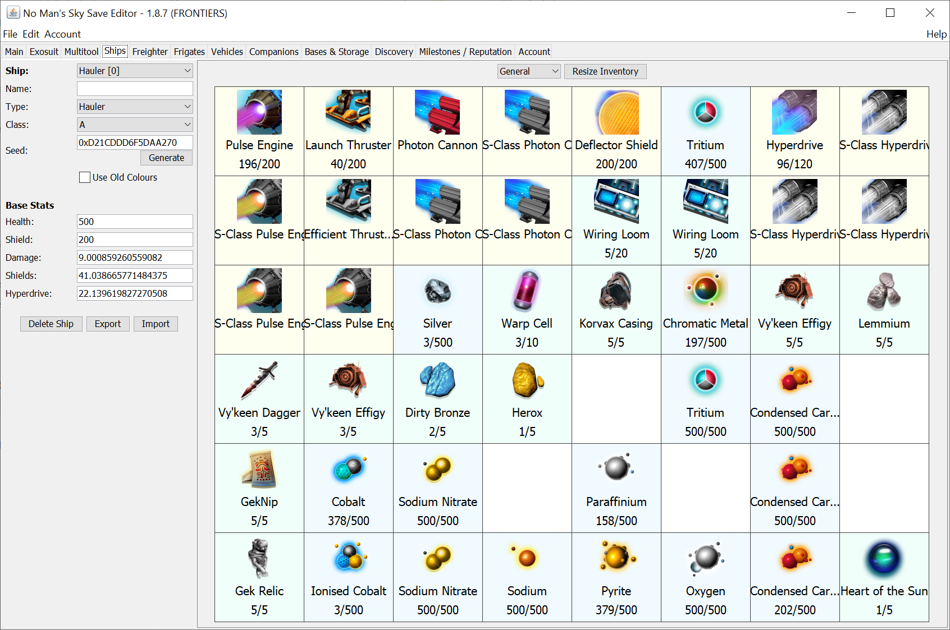Image resolution: width=950 pixels, height=630 pixels.
Task: Click the Vy'keen Effigy 3/5 item
Action: (348, 399)
